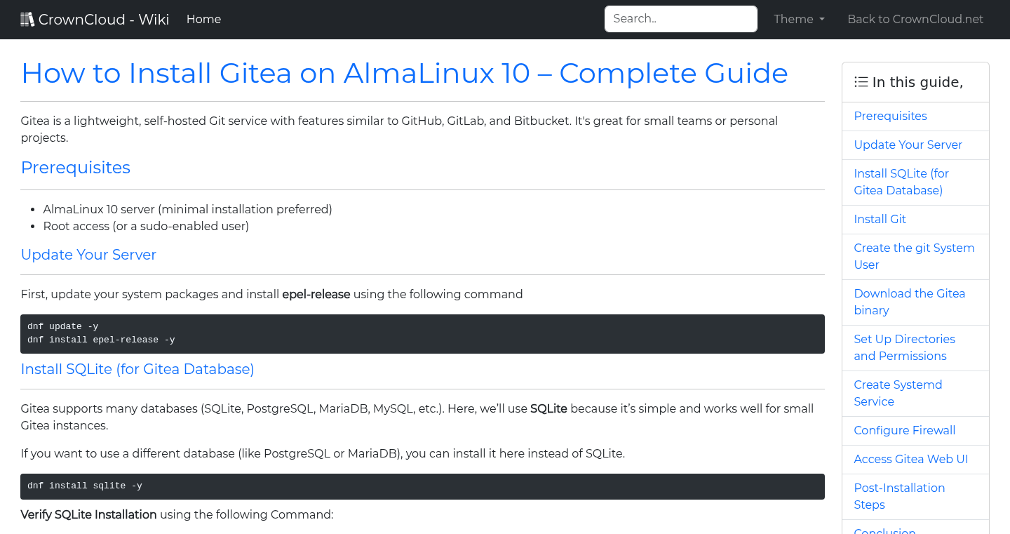
Task: Click "Create the git System User" sidebar link
Action: click(x=914, y=256)
